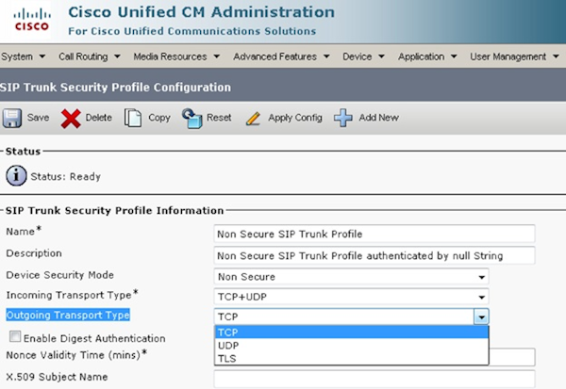Click into the Name text field
Screen dimensions: 566x389
click(374, 234)
